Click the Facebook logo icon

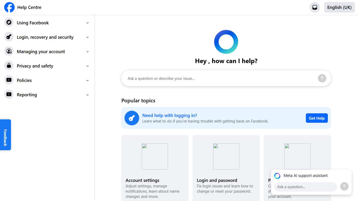click(x=9, y=7)
